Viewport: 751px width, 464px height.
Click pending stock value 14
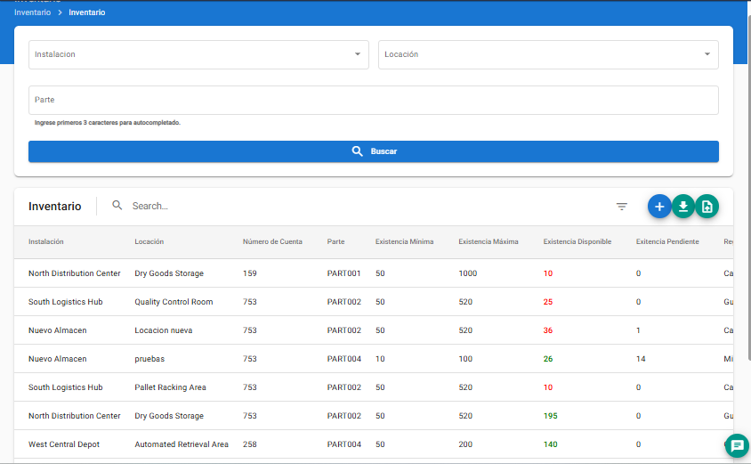641,359
